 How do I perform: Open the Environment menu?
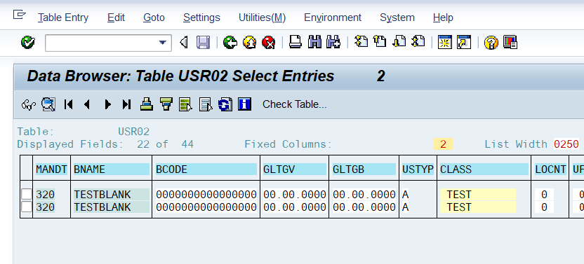pos(333,18)
